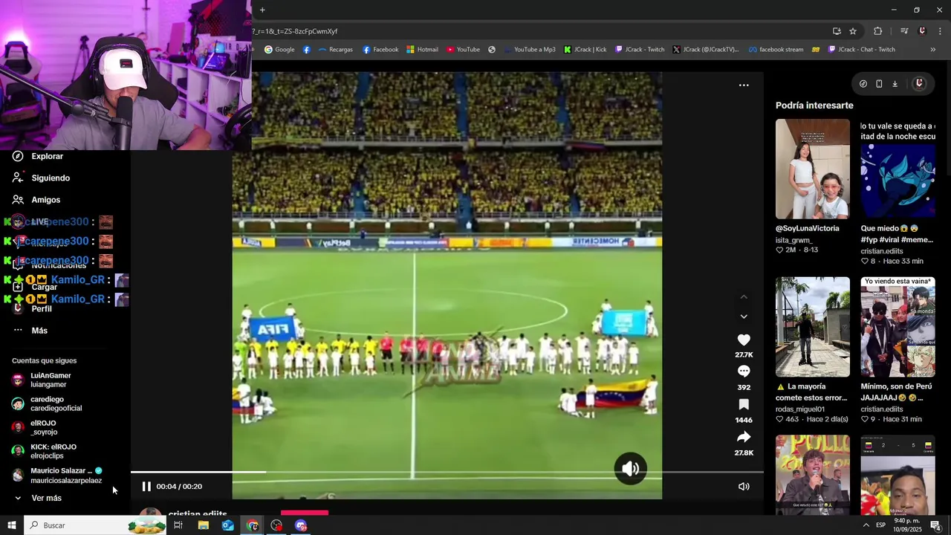
Task: Open the three-dot video options menu
Action: click(x=744, y=85)
